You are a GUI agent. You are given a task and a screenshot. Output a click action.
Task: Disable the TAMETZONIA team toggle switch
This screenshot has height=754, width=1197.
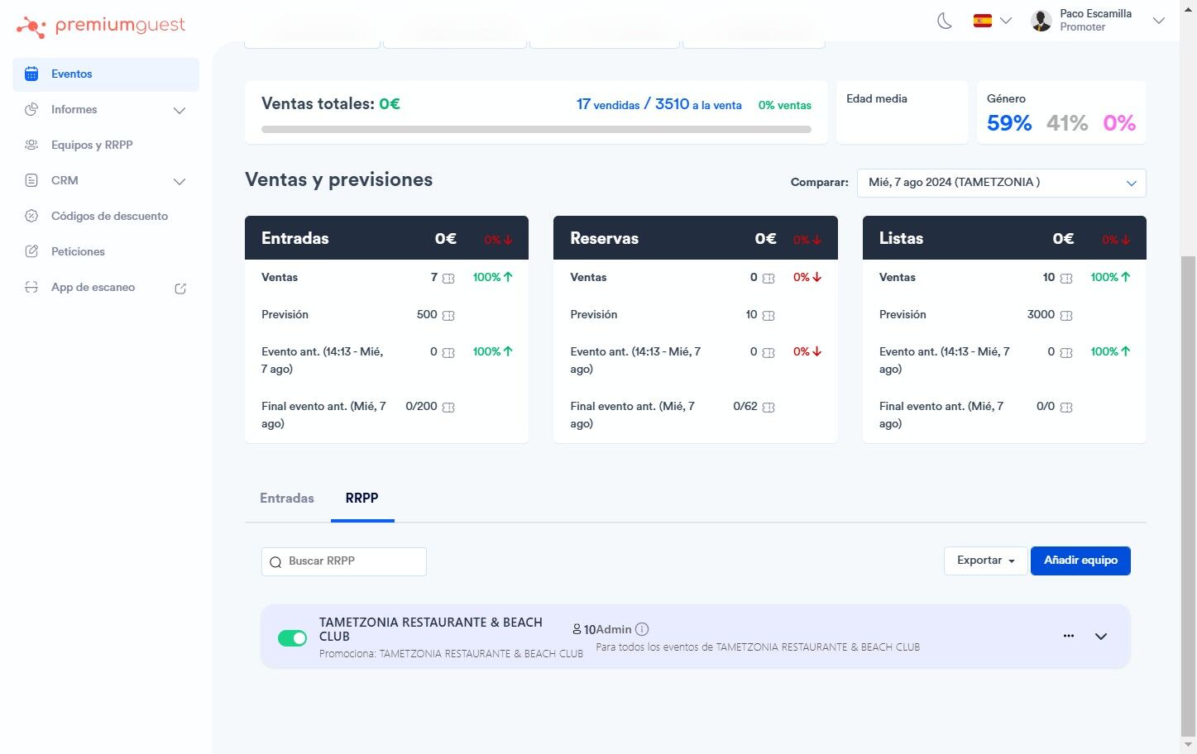point(292,637)
